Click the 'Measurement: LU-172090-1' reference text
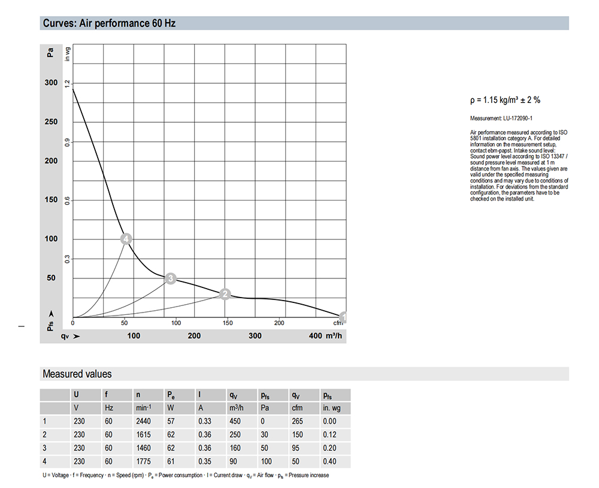 tap(501, 119)
